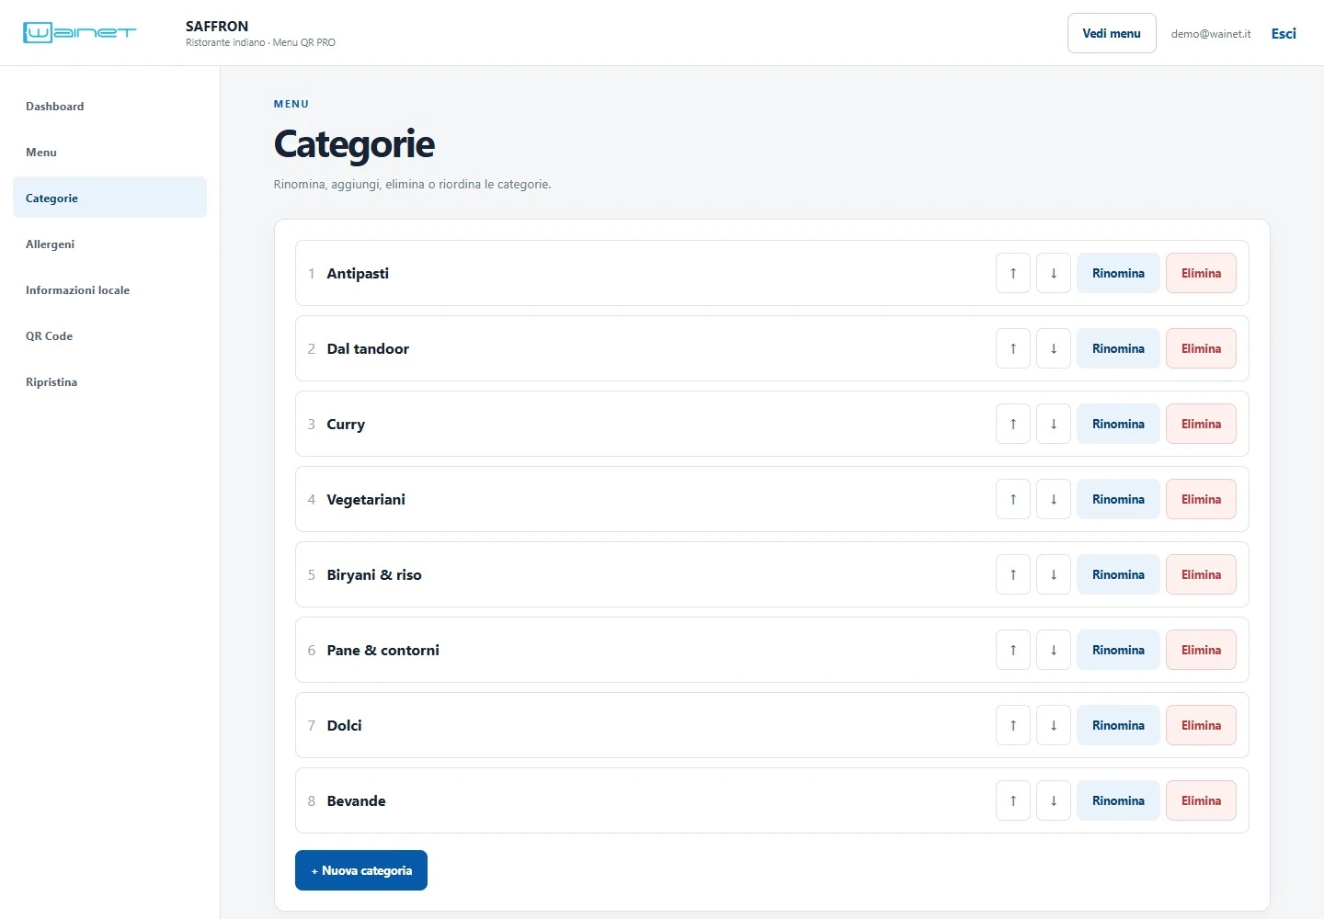This screenshot has width=1324, height=919.
Task: Open Ripristina in the sidebar
Action: tap(109, 381)
